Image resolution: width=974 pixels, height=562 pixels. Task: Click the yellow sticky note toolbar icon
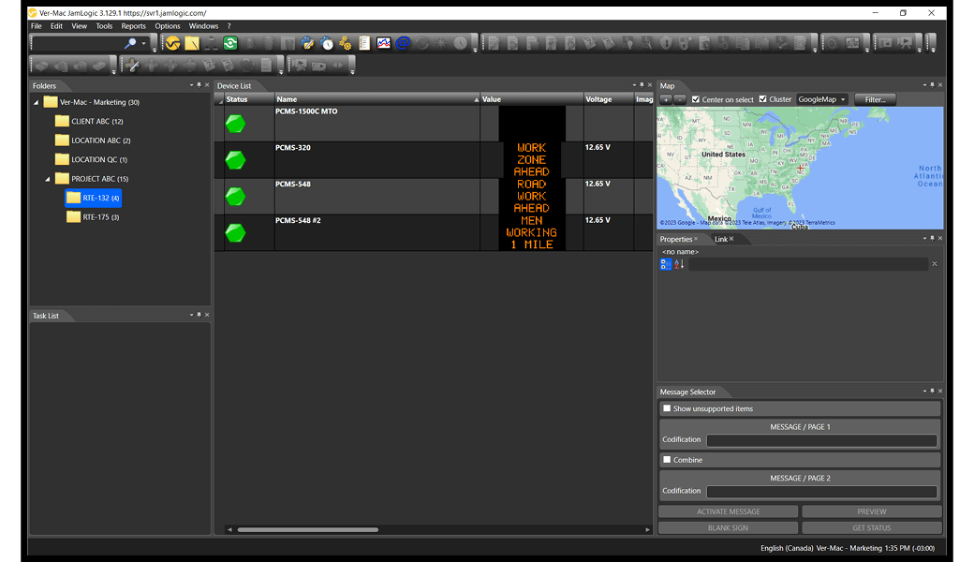(192, 43)
